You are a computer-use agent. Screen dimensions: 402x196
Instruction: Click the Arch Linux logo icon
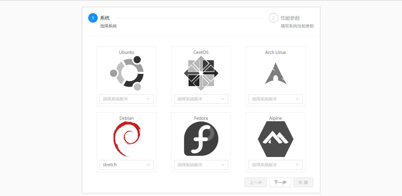276,73
